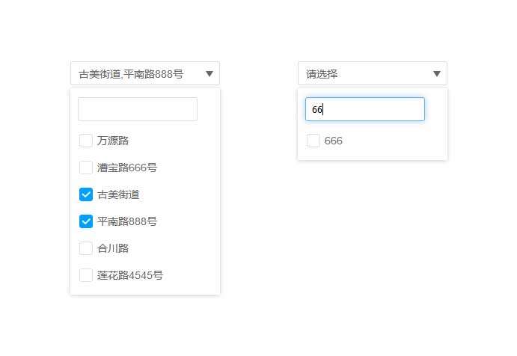Click the 平南路888号 option text

[127, 221]
